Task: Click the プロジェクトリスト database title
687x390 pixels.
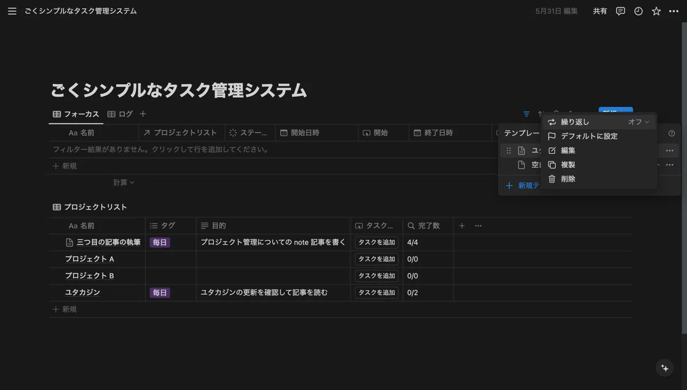Action: tap(96, 207)
